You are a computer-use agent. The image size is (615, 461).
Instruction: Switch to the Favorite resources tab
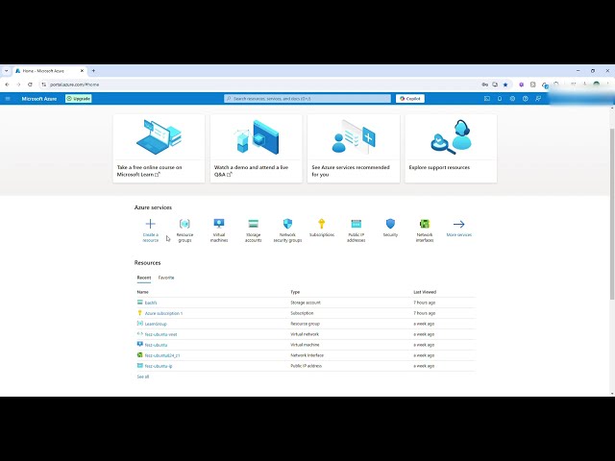tap(166, 278)
